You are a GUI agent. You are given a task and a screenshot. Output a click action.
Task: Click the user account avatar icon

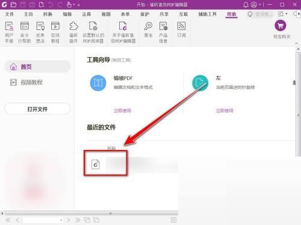click(x=254, y=5)
